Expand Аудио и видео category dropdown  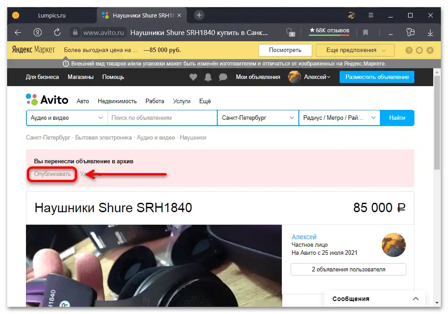[x=67, y=118]
